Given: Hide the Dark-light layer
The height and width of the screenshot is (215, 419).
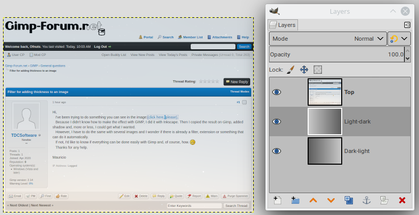Looking at the screenshot, I should pyautogui.click(x=277, y=151).
